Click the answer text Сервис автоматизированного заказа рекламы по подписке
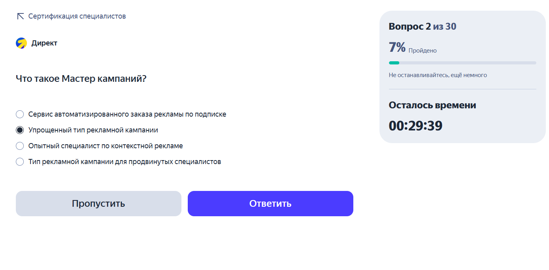 127,114
